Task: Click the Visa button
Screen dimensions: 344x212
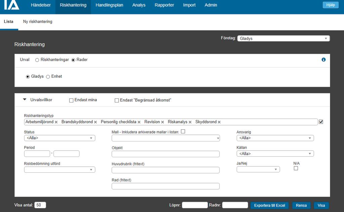Action: coord(321,205)
